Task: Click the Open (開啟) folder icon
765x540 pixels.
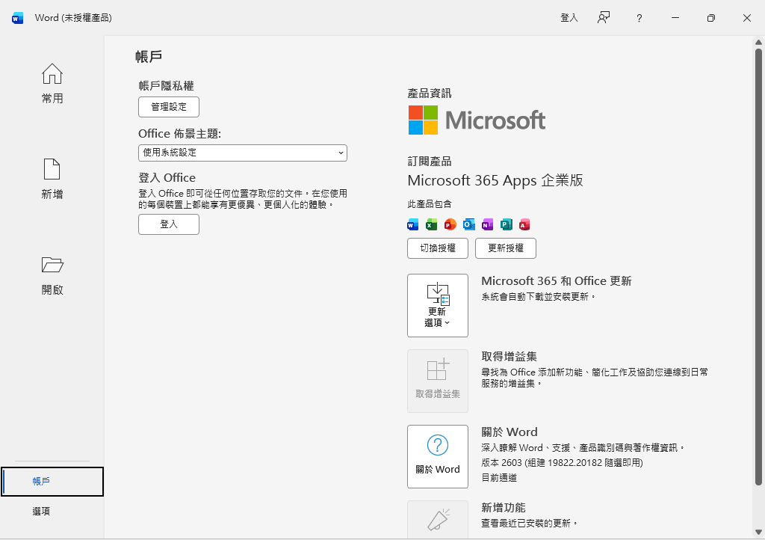Action: click(x=52, y=265)
